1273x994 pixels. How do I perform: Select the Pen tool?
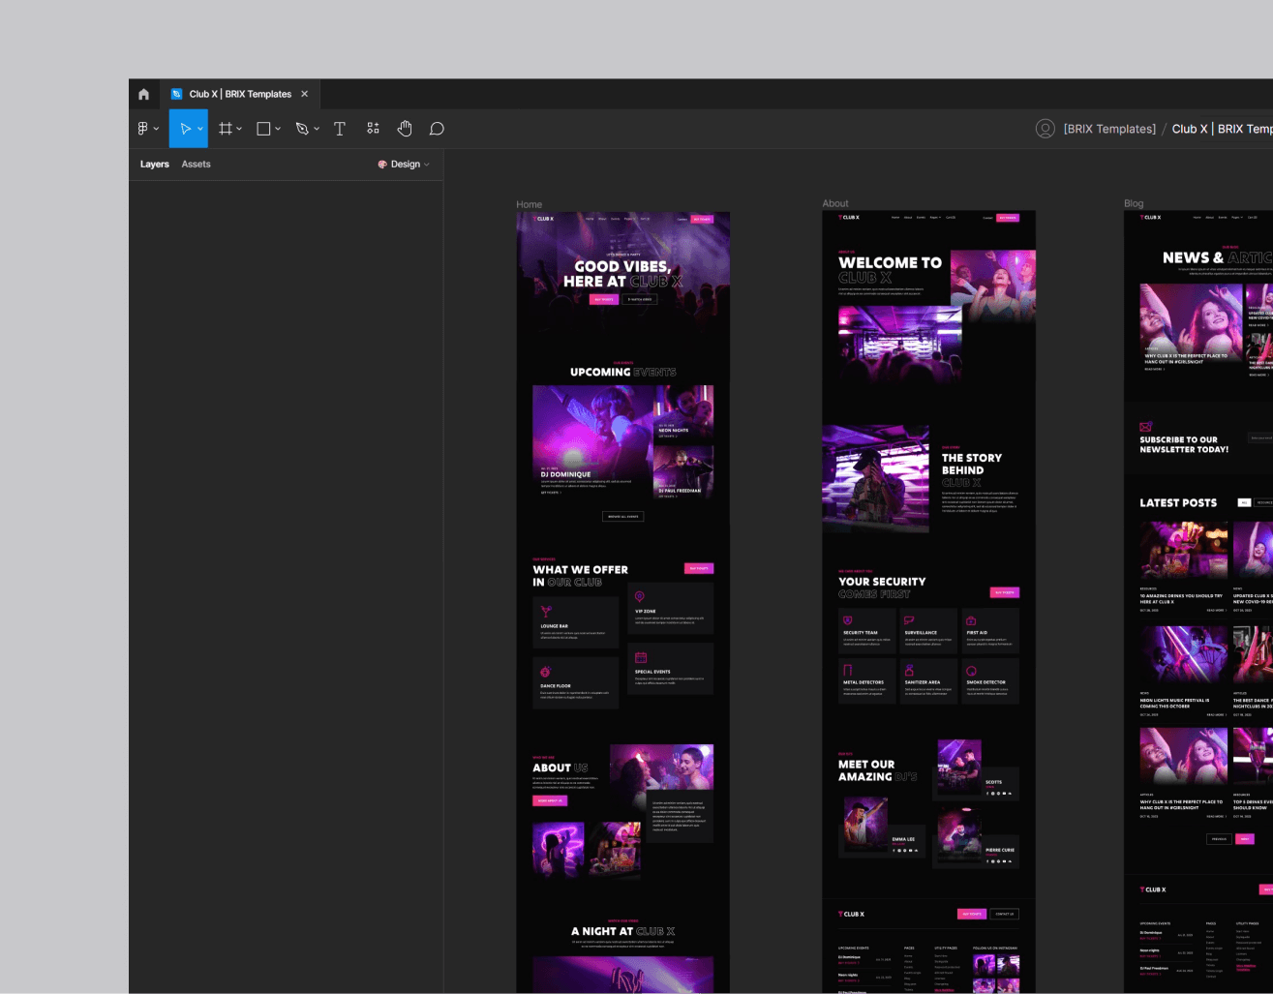(x=302, y=129)
